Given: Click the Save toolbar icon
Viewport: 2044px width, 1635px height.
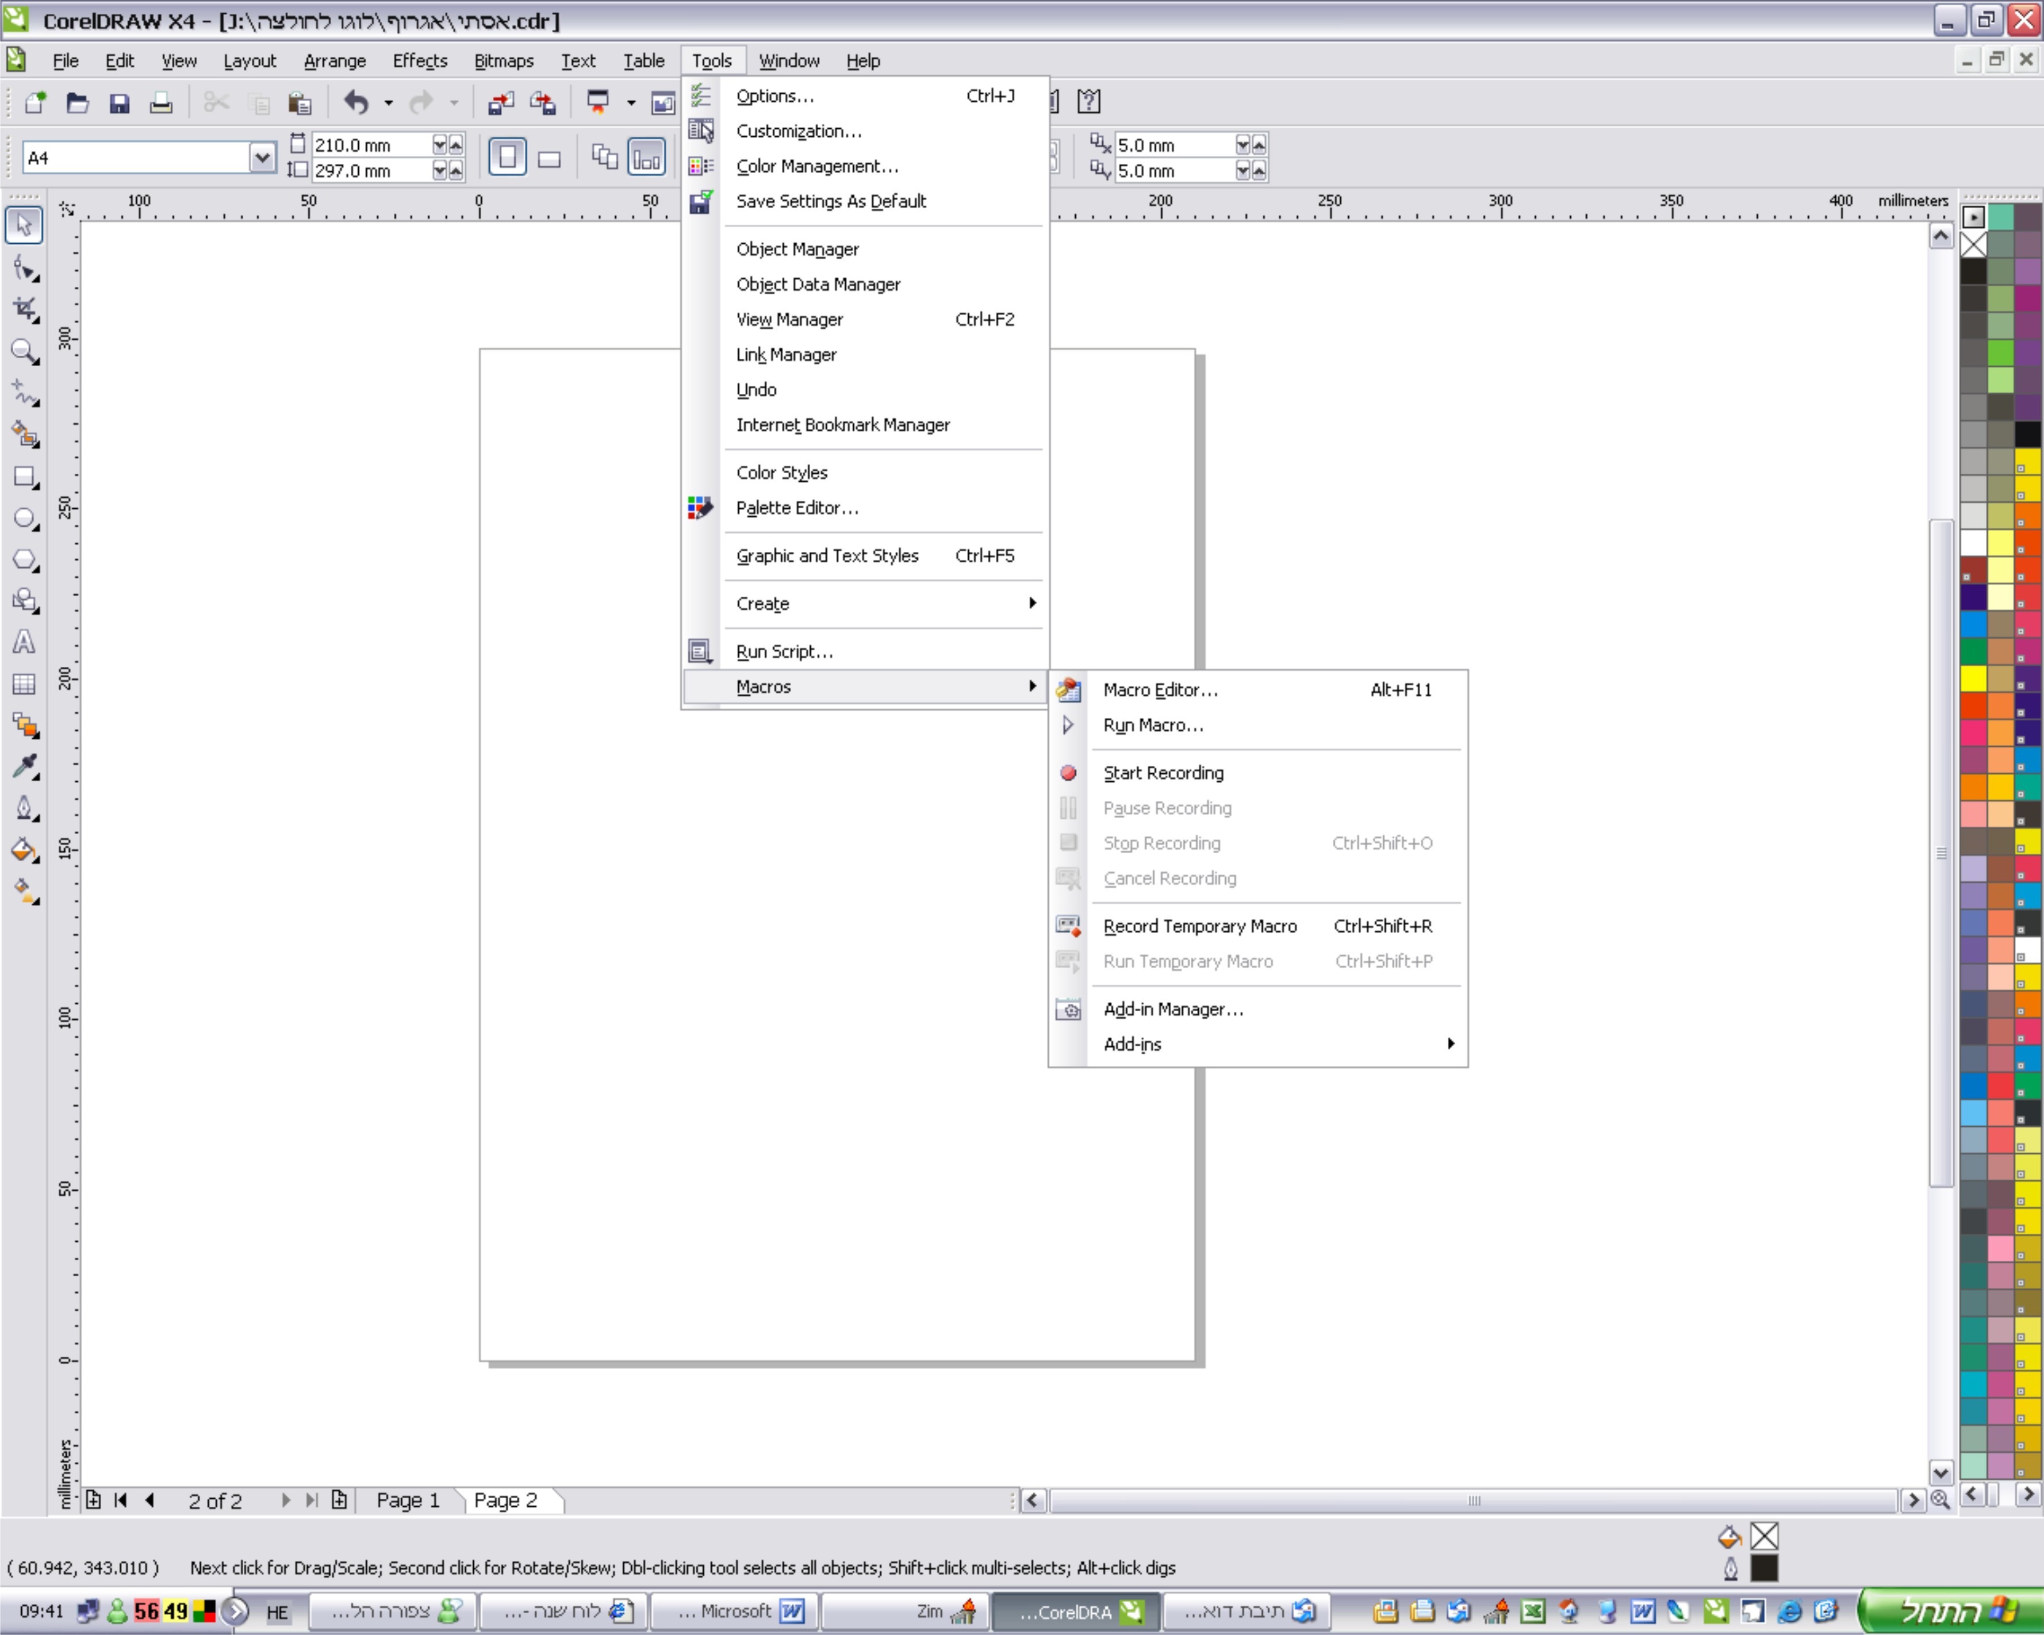Looking at the screenshot, I should [118, 102].
